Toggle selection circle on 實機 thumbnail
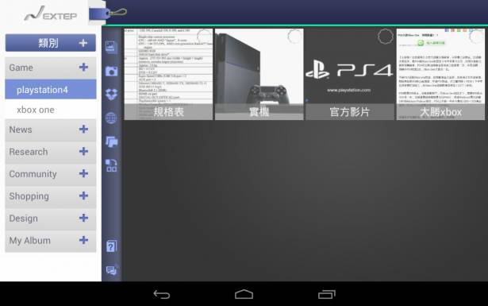This screenshot has width=488, height=306. point(294,37)
